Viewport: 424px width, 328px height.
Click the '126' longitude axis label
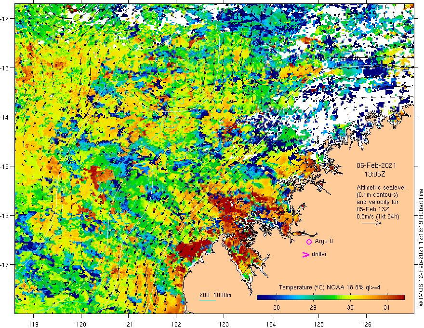pyautogui.click(x=366, y=325)
